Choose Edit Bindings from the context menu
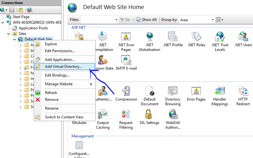 point(65,75)
